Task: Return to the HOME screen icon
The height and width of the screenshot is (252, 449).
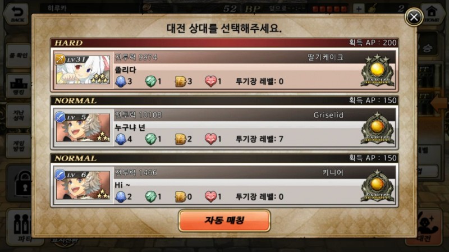Action: point(432,13)
